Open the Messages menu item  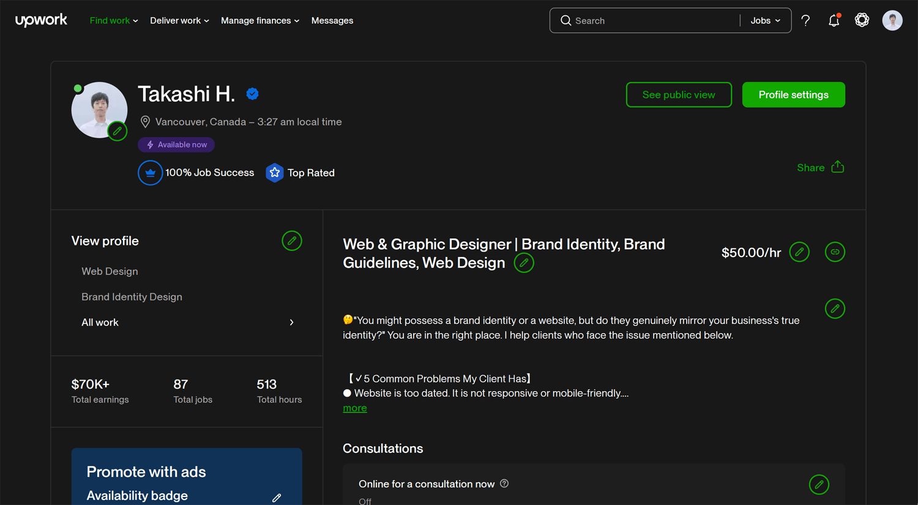pyautogui.click(x=332, y=20)
